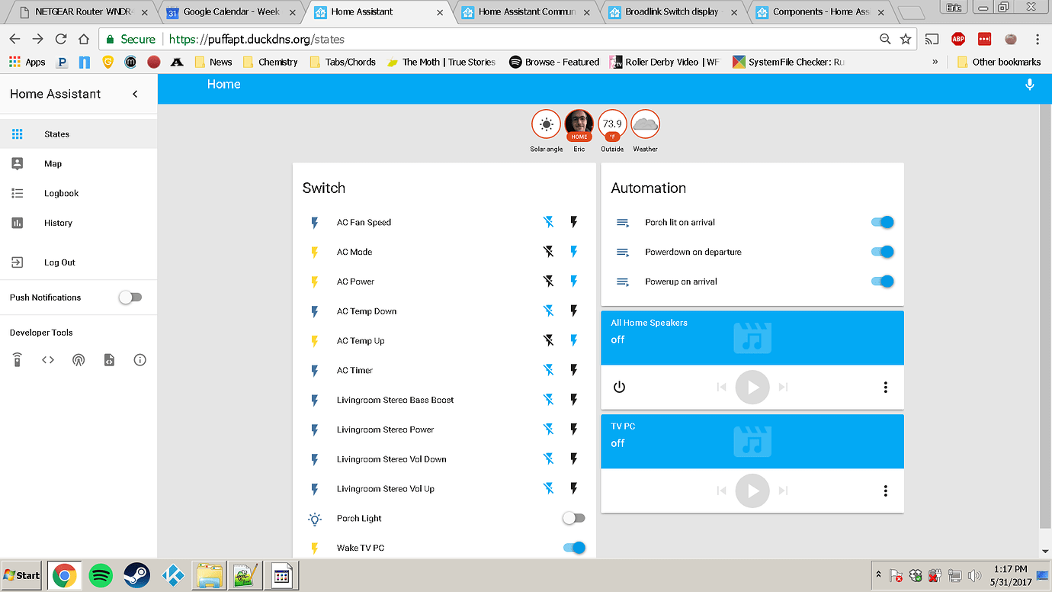The height and width of the screenshot is (592, 1052).
Task: Open the Info developer tool icon
Action: [x=140, y=360]
